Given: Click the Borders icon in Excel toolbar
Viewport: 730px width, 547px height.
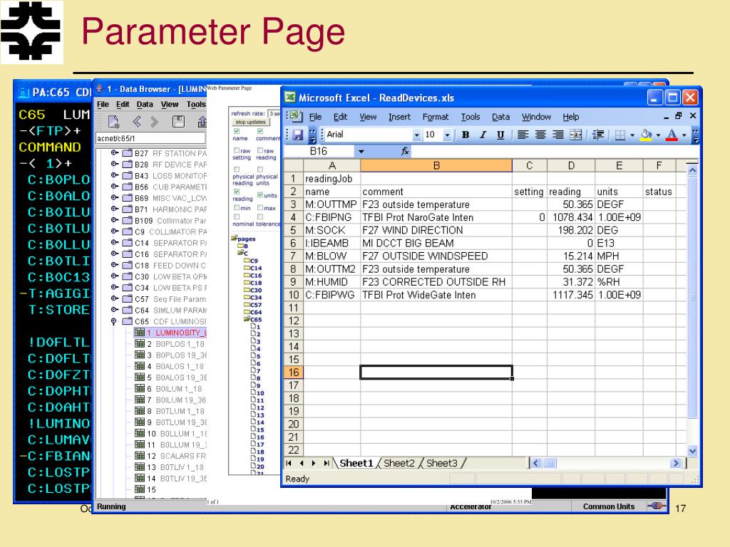Looking at the screenshot, I should (620, 135).
